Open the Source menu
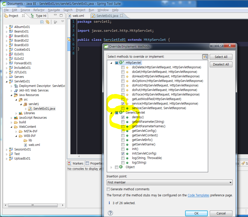 (25, 10)
